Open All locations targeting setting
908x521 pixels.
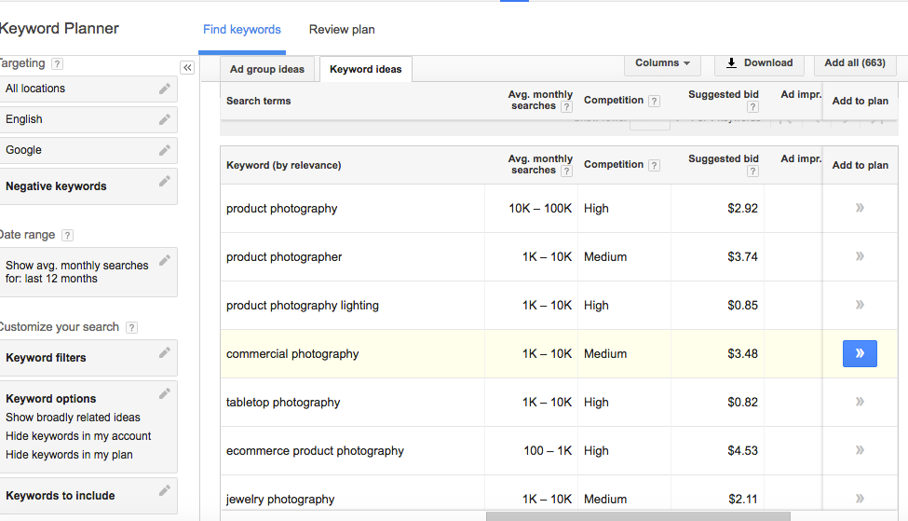click(88, 89)
